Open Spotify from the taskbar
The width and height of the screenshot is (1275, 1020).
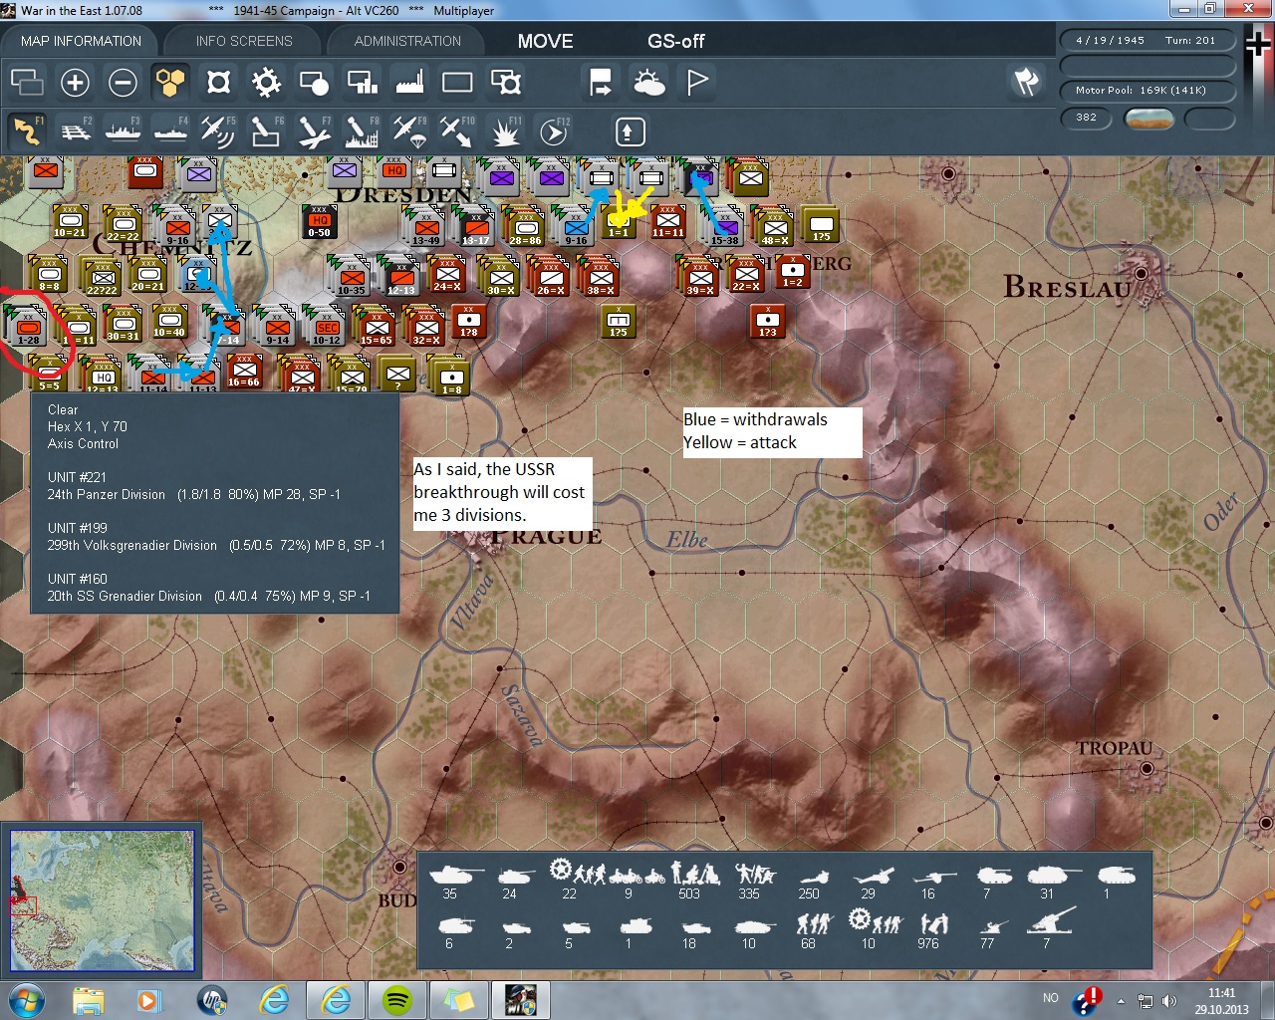[397, 1000]
